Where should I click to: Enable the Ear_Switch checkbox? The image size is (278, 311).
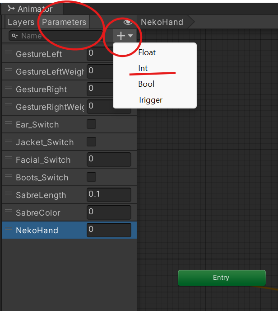(x=91, y=124)
